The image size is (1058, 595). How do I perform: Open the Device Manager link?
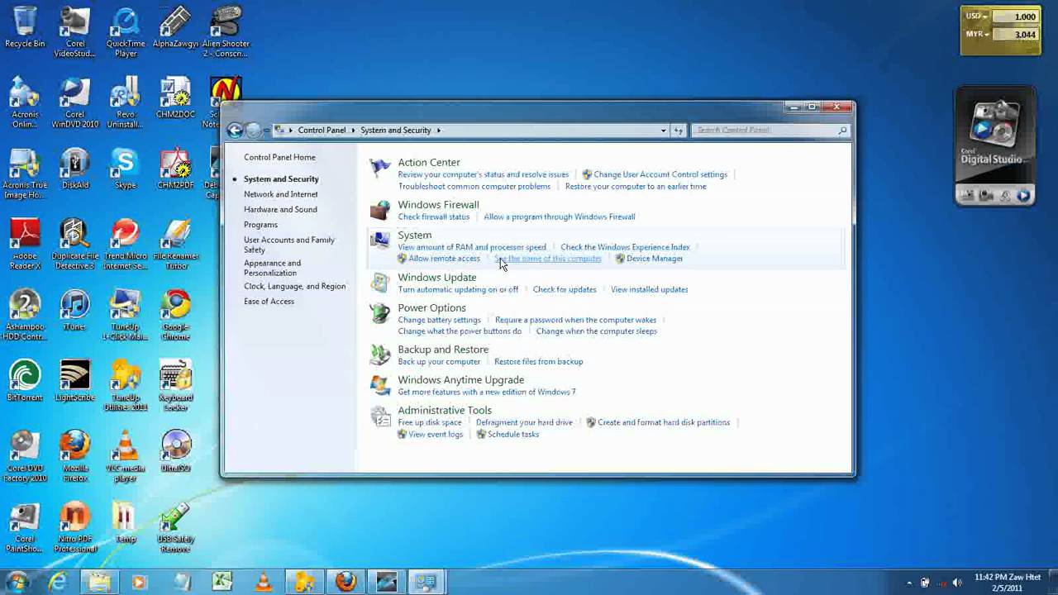[654, 259]
